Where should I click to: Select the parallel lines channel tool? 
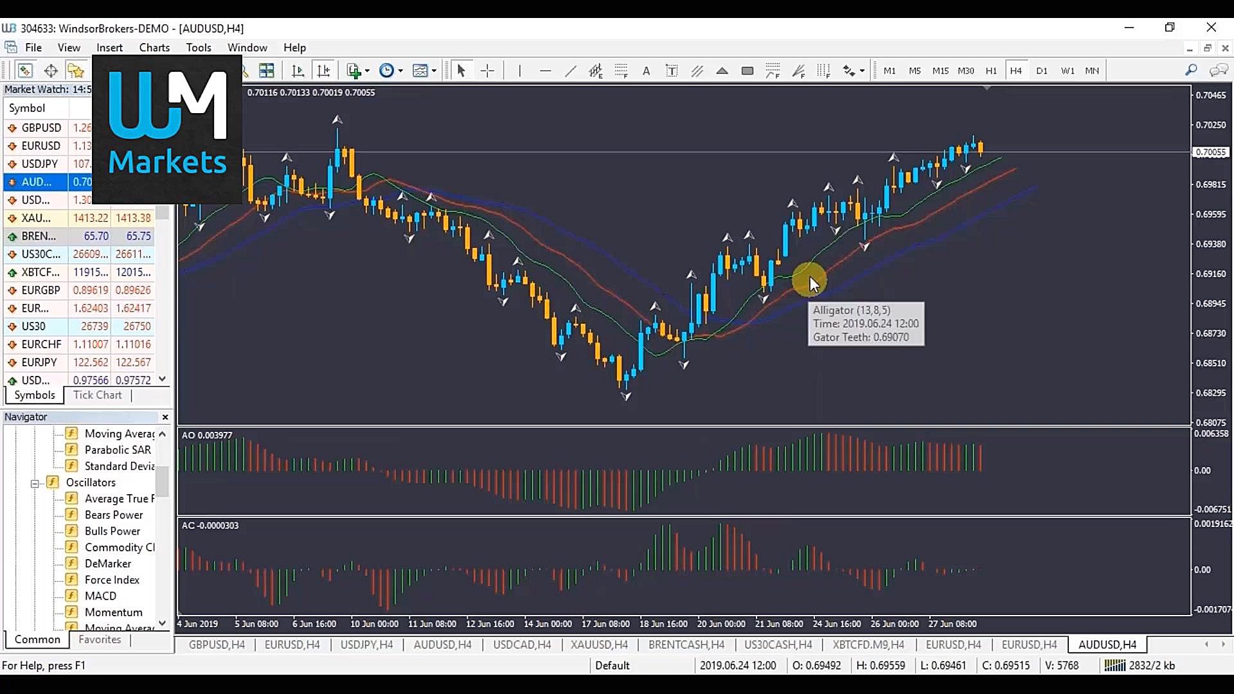(697, 71)
